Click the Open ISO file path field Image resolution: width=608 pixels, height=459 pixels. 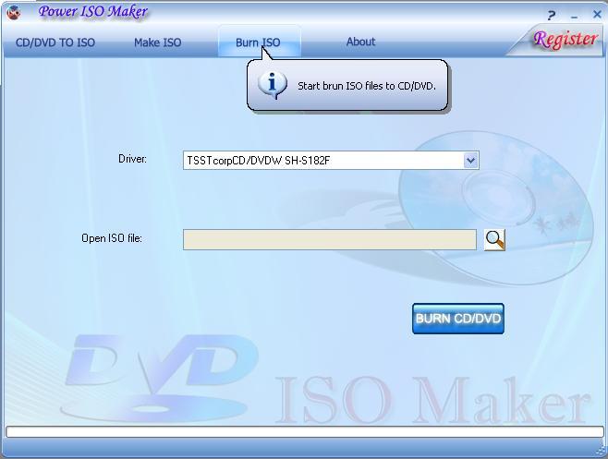pos(330,239)
